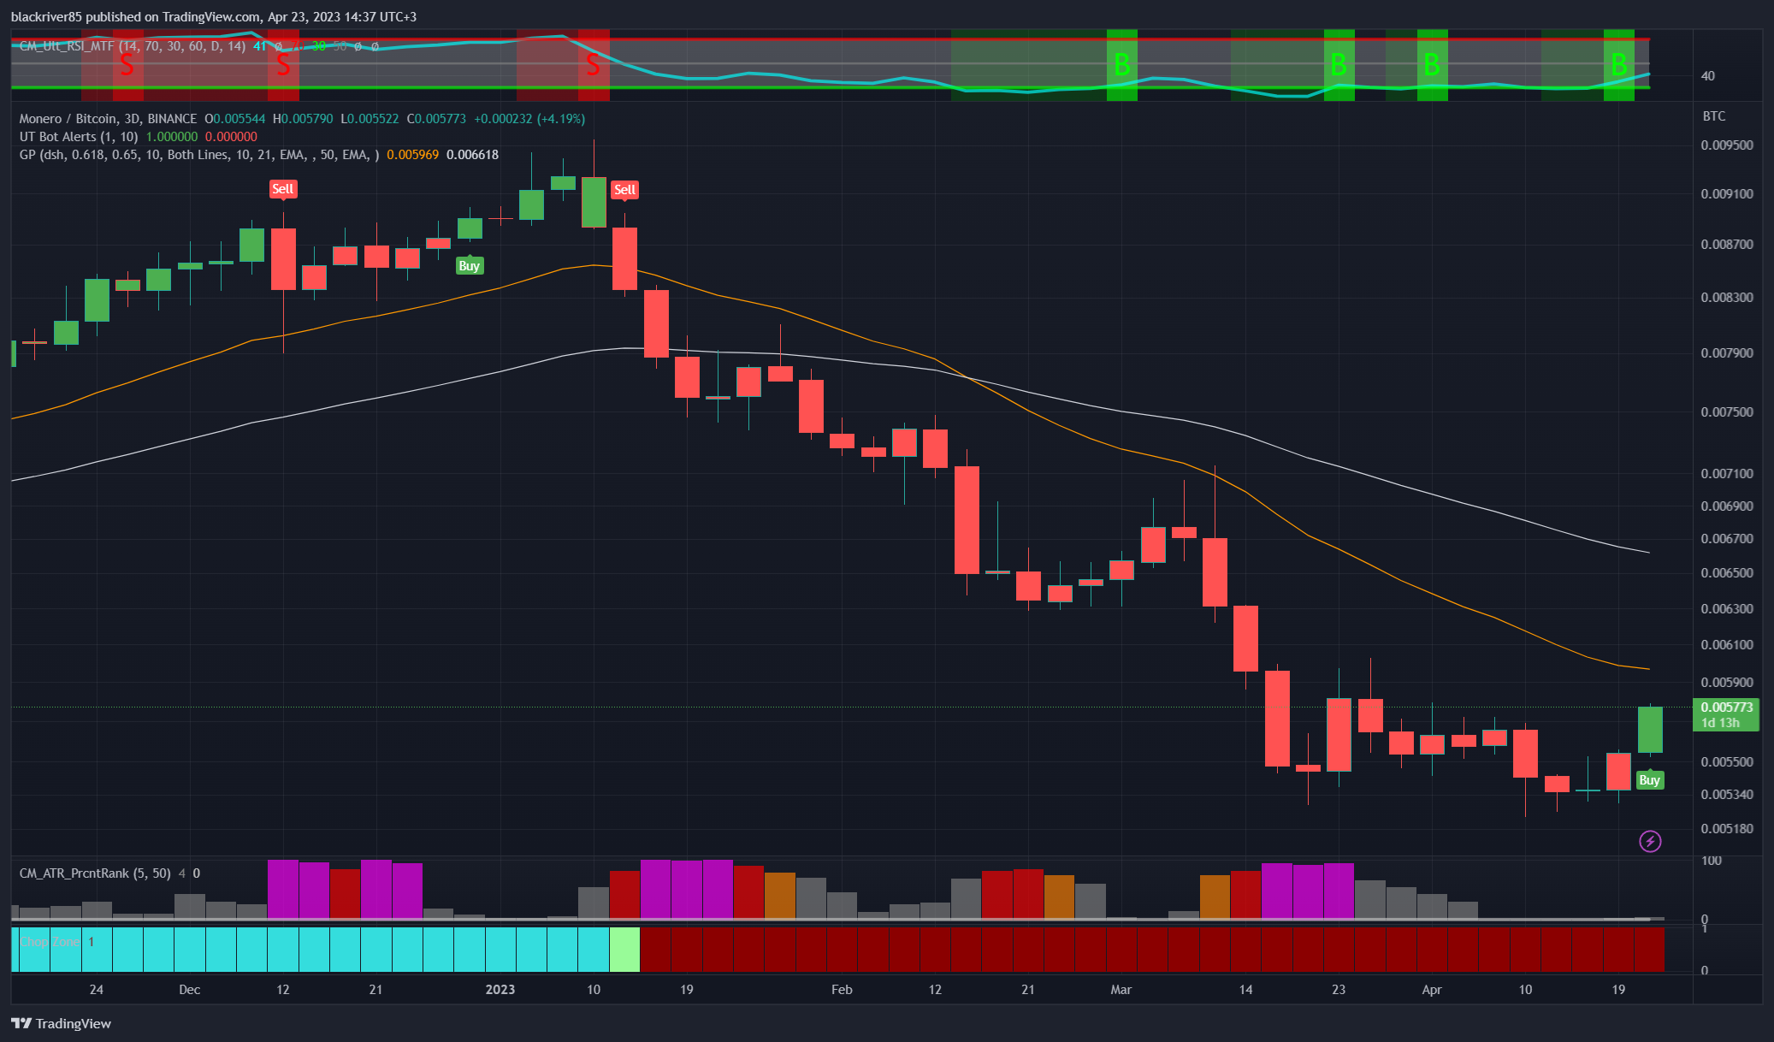Click the Sell label above the Dec 12 candle
This screenshot has width=1774, height=1042.
coord(283,189)
